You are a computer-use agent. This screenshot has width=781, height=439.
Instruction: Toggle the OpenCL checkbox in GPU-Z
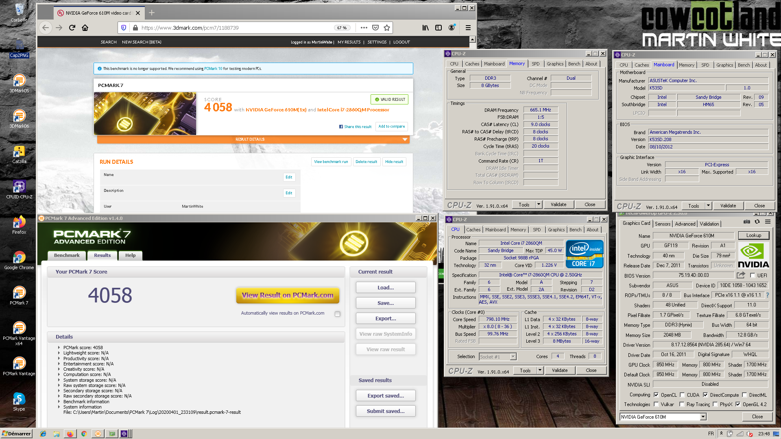point(656,395)
